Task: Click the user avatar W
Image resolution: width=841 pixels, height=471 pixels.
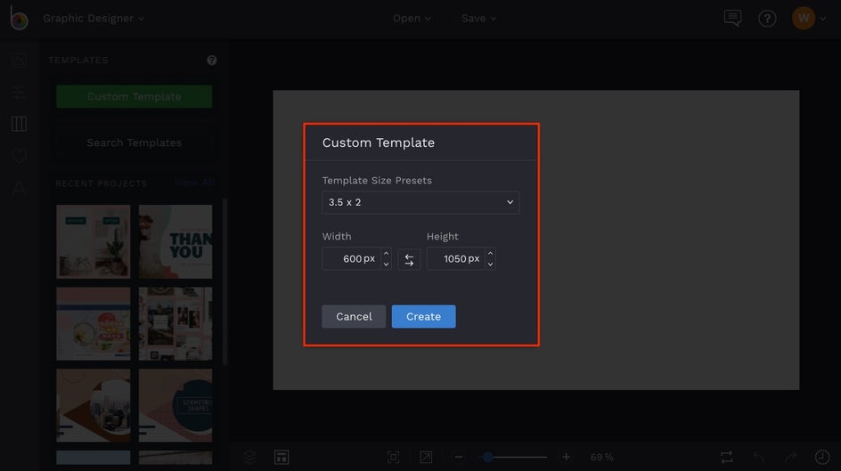Action: pos(804,18)
